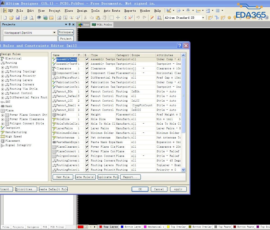The height and width of the screenshot is (230, 270).
Task: Click the grid settings icon
Action: [218, 11]
